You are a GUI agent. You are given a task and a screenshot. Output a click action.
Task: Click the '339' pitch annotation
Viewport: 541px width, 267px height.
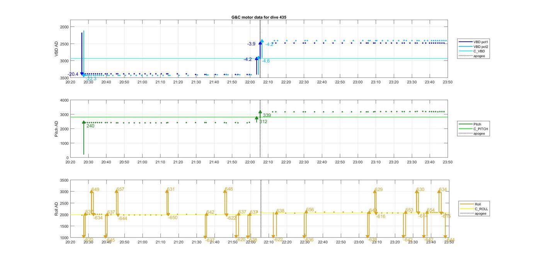[267, 116]
